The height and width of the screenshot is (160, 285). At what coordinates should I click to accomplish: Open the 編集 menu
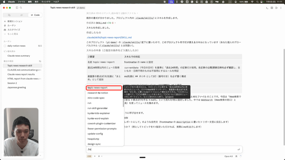(30, 2)
